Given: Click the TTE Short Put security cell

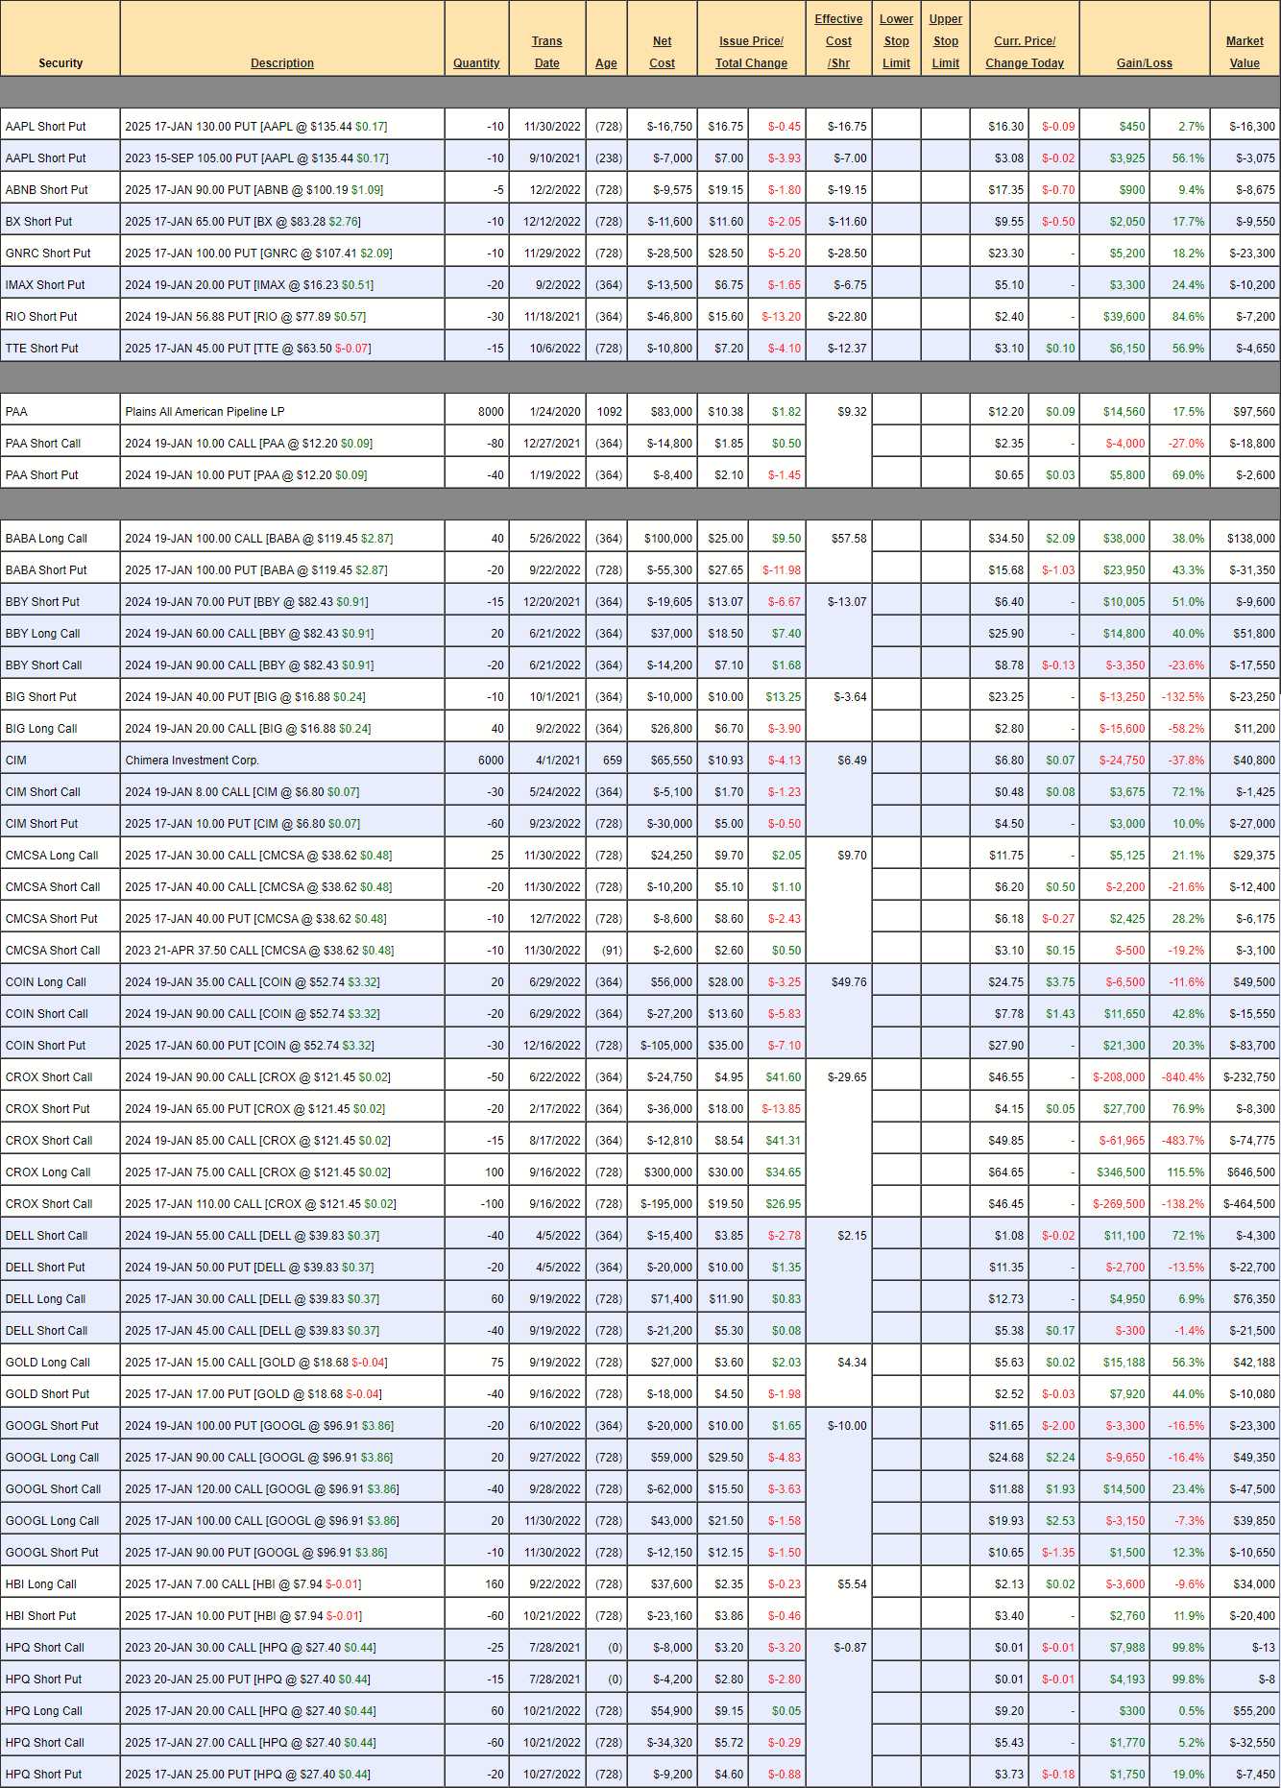Looking at the screenshot, I should tap(42, 349).
